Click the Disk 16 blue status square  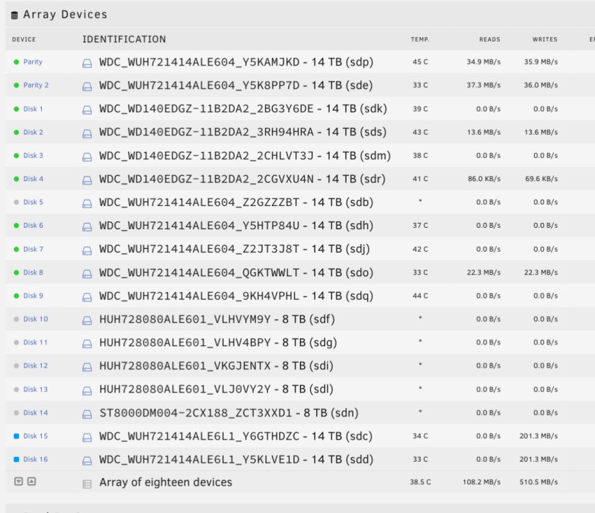point(16,459)
